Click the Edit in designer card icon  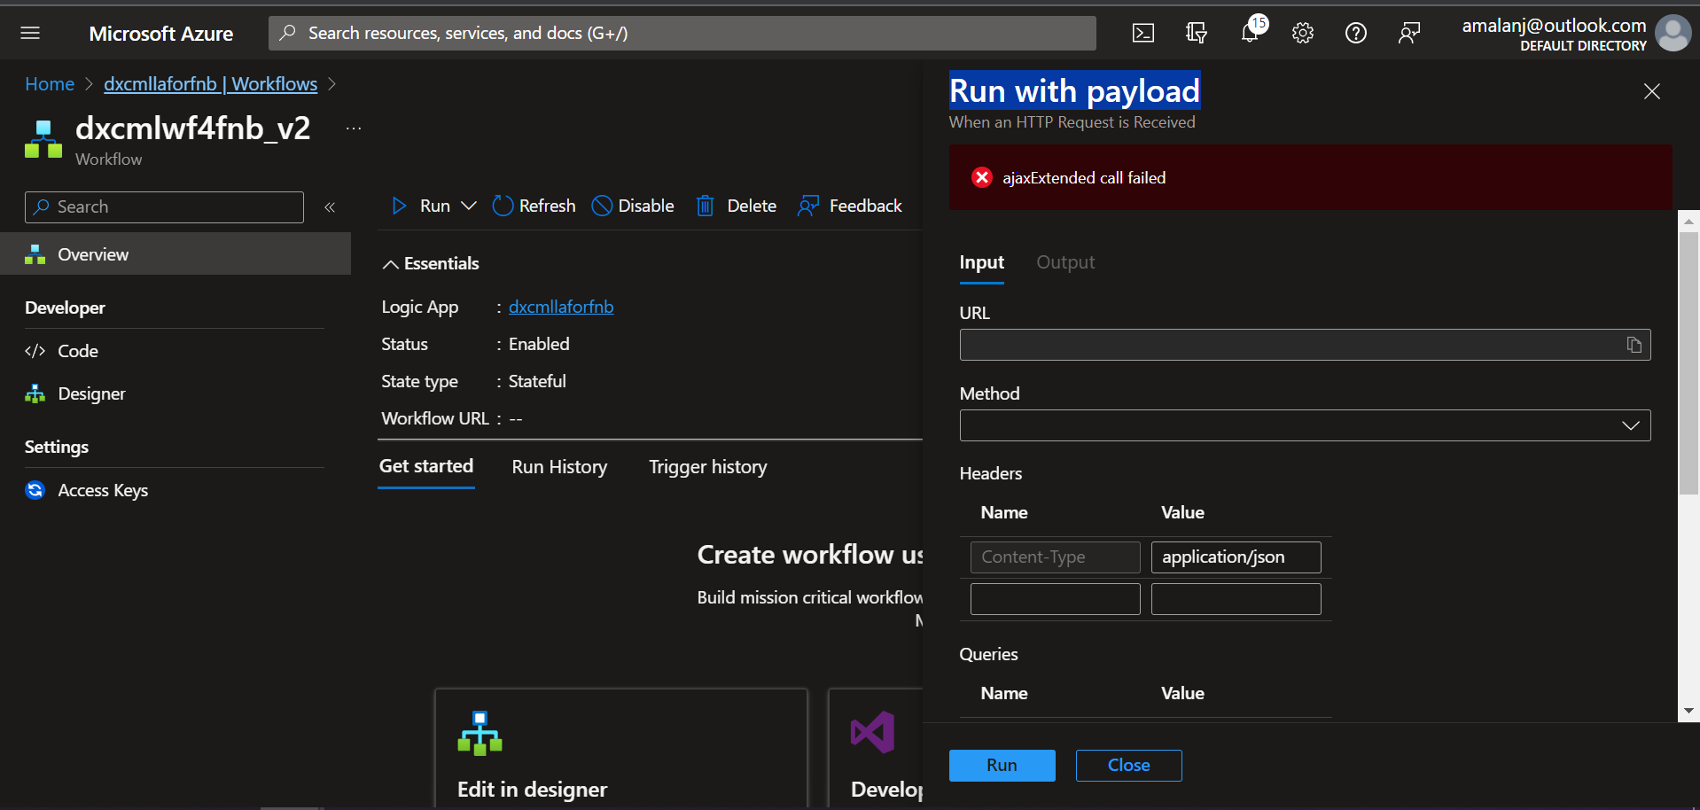coord(480,733)
